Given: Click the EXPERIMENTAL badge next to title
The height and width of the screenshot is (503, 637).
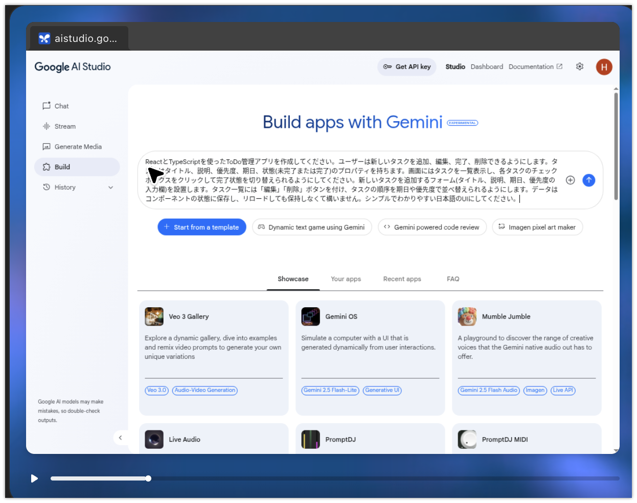Looking at the screenshot, I should tap(462, 123).
